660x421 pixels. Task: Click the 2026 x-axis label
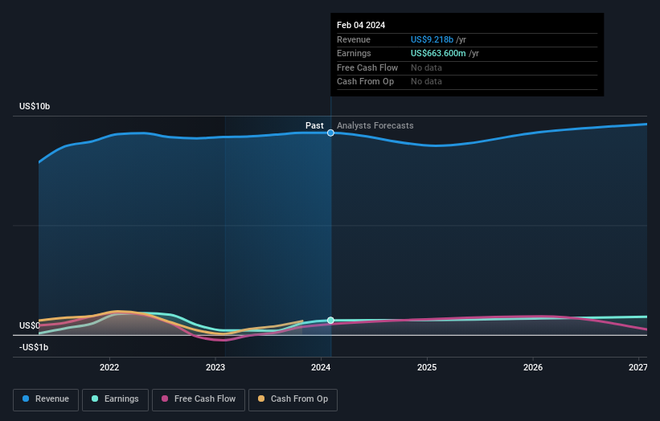pyautogui.click(x=533, y=367)
